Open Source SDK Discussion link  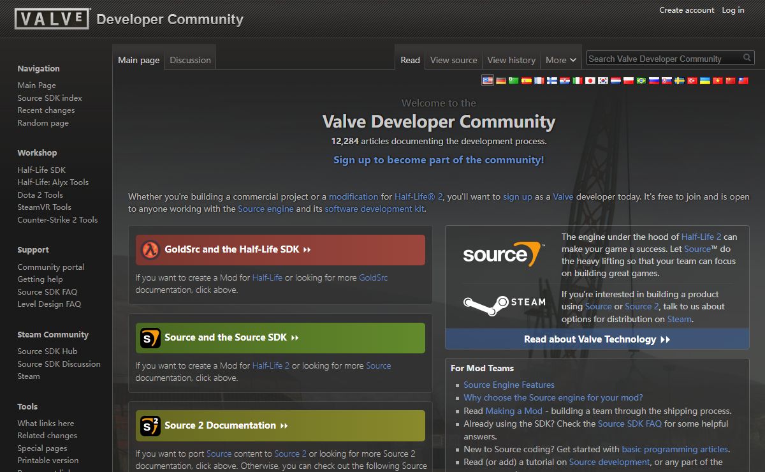pyautogui.click(x=59, y=364)
